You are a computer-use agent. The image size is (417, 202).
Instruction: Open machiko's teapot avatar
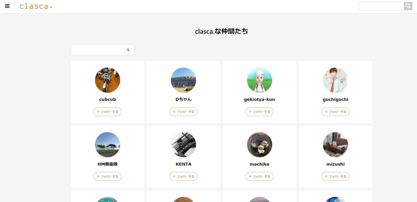(259, 145)
